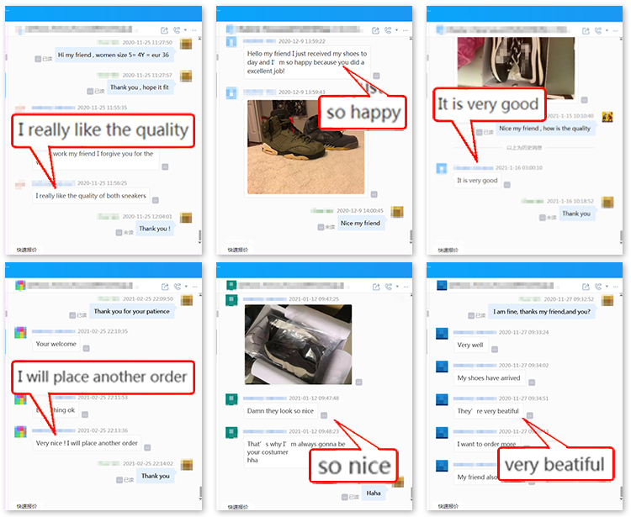Screen dimensions: 631x517
Task: Click share icon in the women size 5 chat
Action: (164, 30)
